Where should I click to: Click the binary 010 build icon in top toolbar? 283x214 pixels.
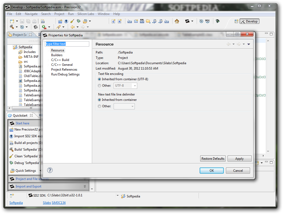click(x=43, y=21)
